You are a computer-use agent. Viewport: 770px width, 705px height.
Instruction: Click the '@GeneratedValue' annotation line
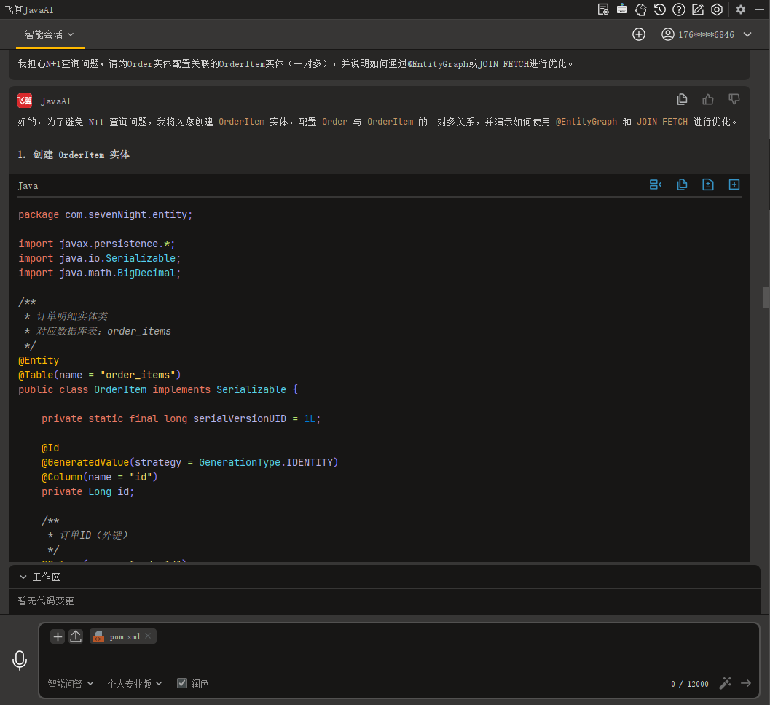point(190,463)
